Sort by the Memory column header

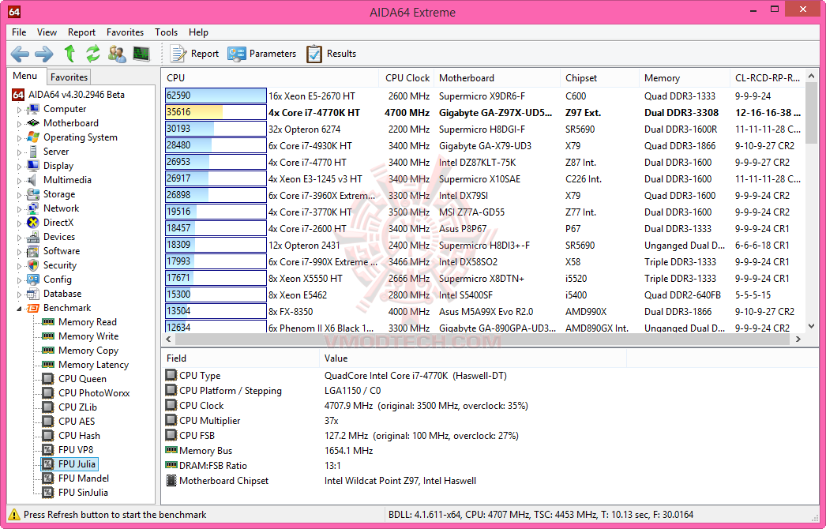(685, 78)
